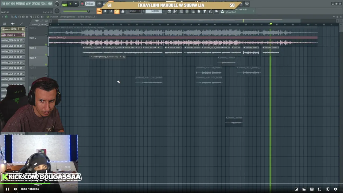Select 'audio [music]_2' clip in picker
Viewport: 343px width, 193px height.
[13, 35]
